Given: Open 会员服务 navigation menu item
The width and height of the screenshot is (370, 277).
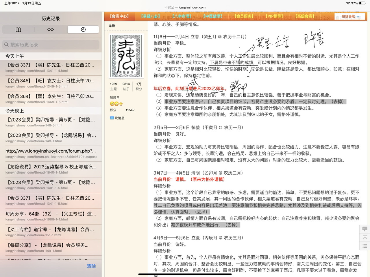Looking at the screenshot, I should click(x=244, y=16).
